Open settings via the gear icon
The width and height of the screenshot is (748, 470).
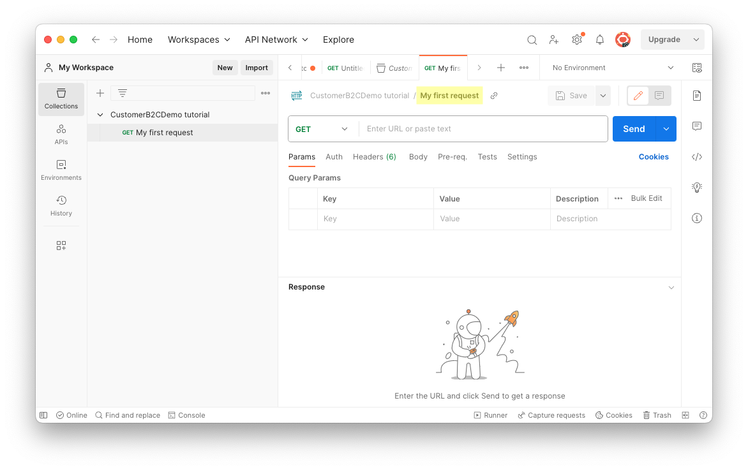click(x=577, y=40)
